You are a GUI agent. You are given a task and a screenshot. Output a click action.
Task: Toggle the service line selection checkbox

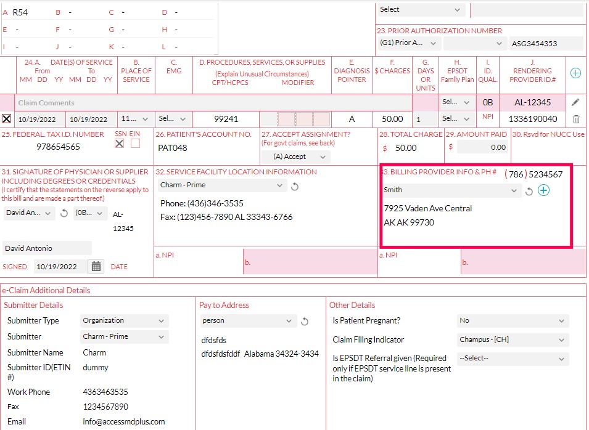tap(6, 119)
